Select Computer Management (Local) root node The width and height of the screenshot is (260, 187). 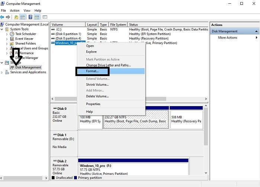click(x=27, y=24)
